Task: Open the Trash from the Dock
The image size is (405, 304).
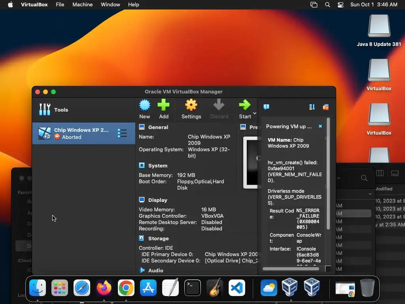Action: point(367,288)
